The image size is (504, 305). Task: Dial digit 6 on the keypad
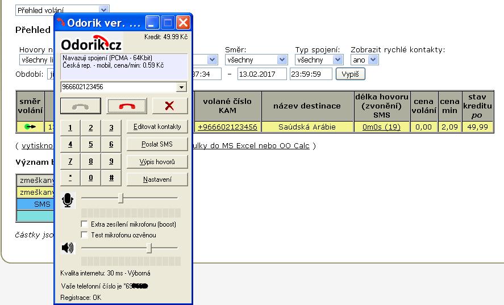pos(111,145)
